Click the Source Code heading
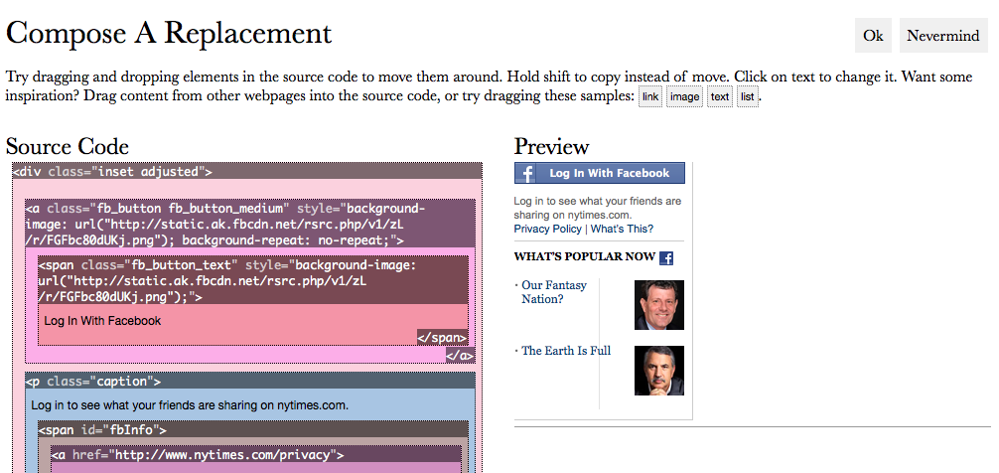Screen dimensions: 999x473 [68, 147]
